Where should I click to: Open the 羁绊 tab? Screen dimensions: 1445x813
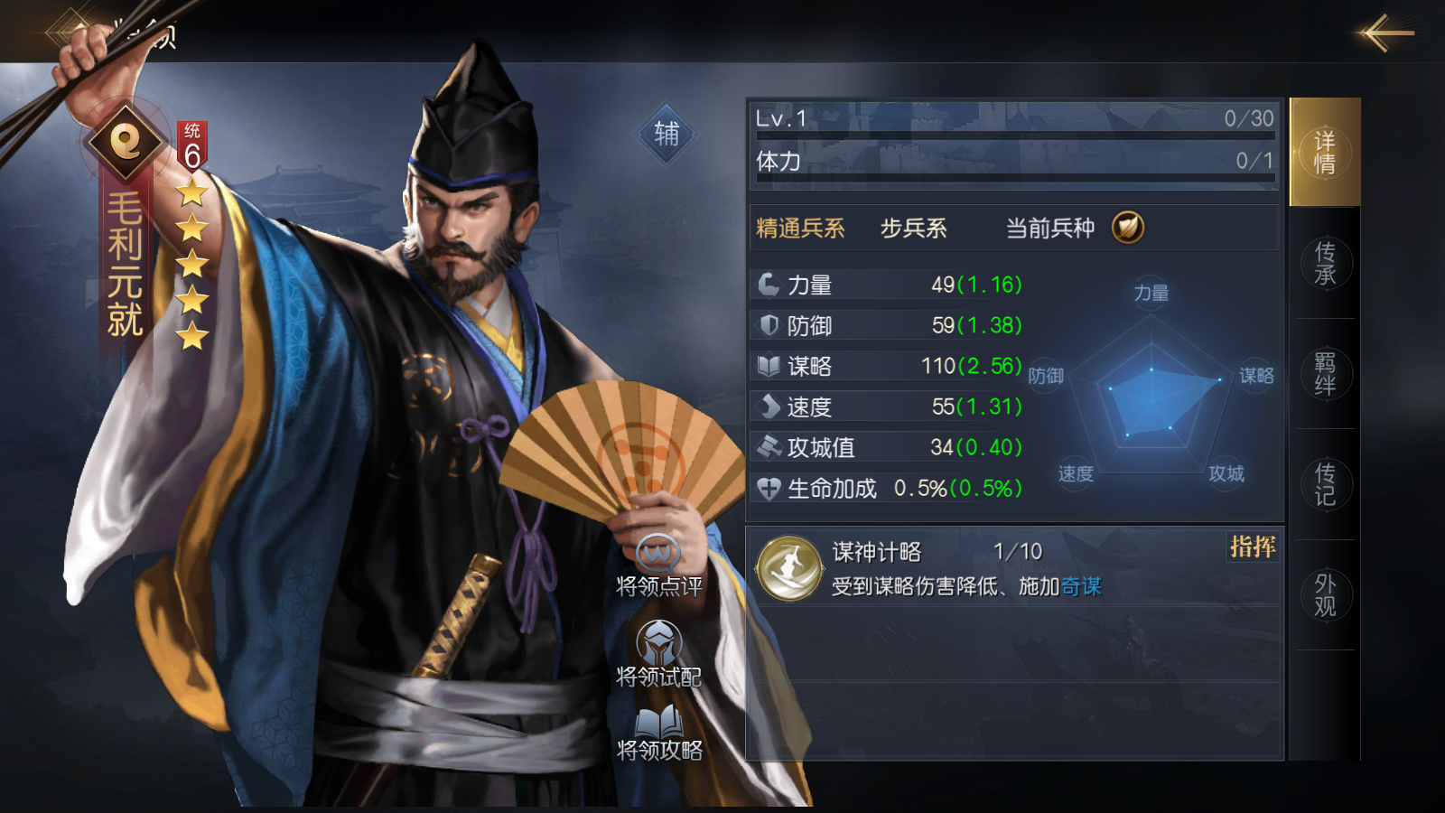[1325, 373]
